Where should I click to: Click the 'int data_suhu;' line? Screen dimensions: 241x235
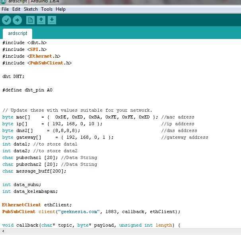(x=21, y=185)
